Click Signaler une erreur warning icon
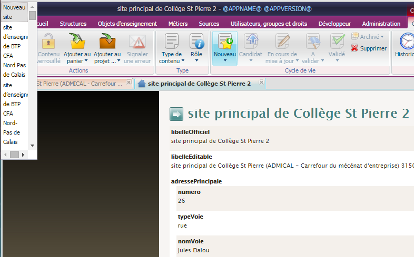The height and width of the screenshot is (257, 414). [137, 41]
